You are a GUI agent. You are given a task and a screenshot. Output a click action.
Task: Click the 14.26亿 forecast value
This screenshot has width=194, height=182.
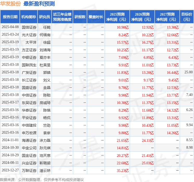point(173,133)
